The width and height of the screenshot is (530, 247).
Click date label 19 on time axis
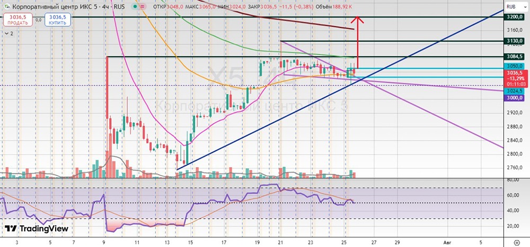pos(258,242)
